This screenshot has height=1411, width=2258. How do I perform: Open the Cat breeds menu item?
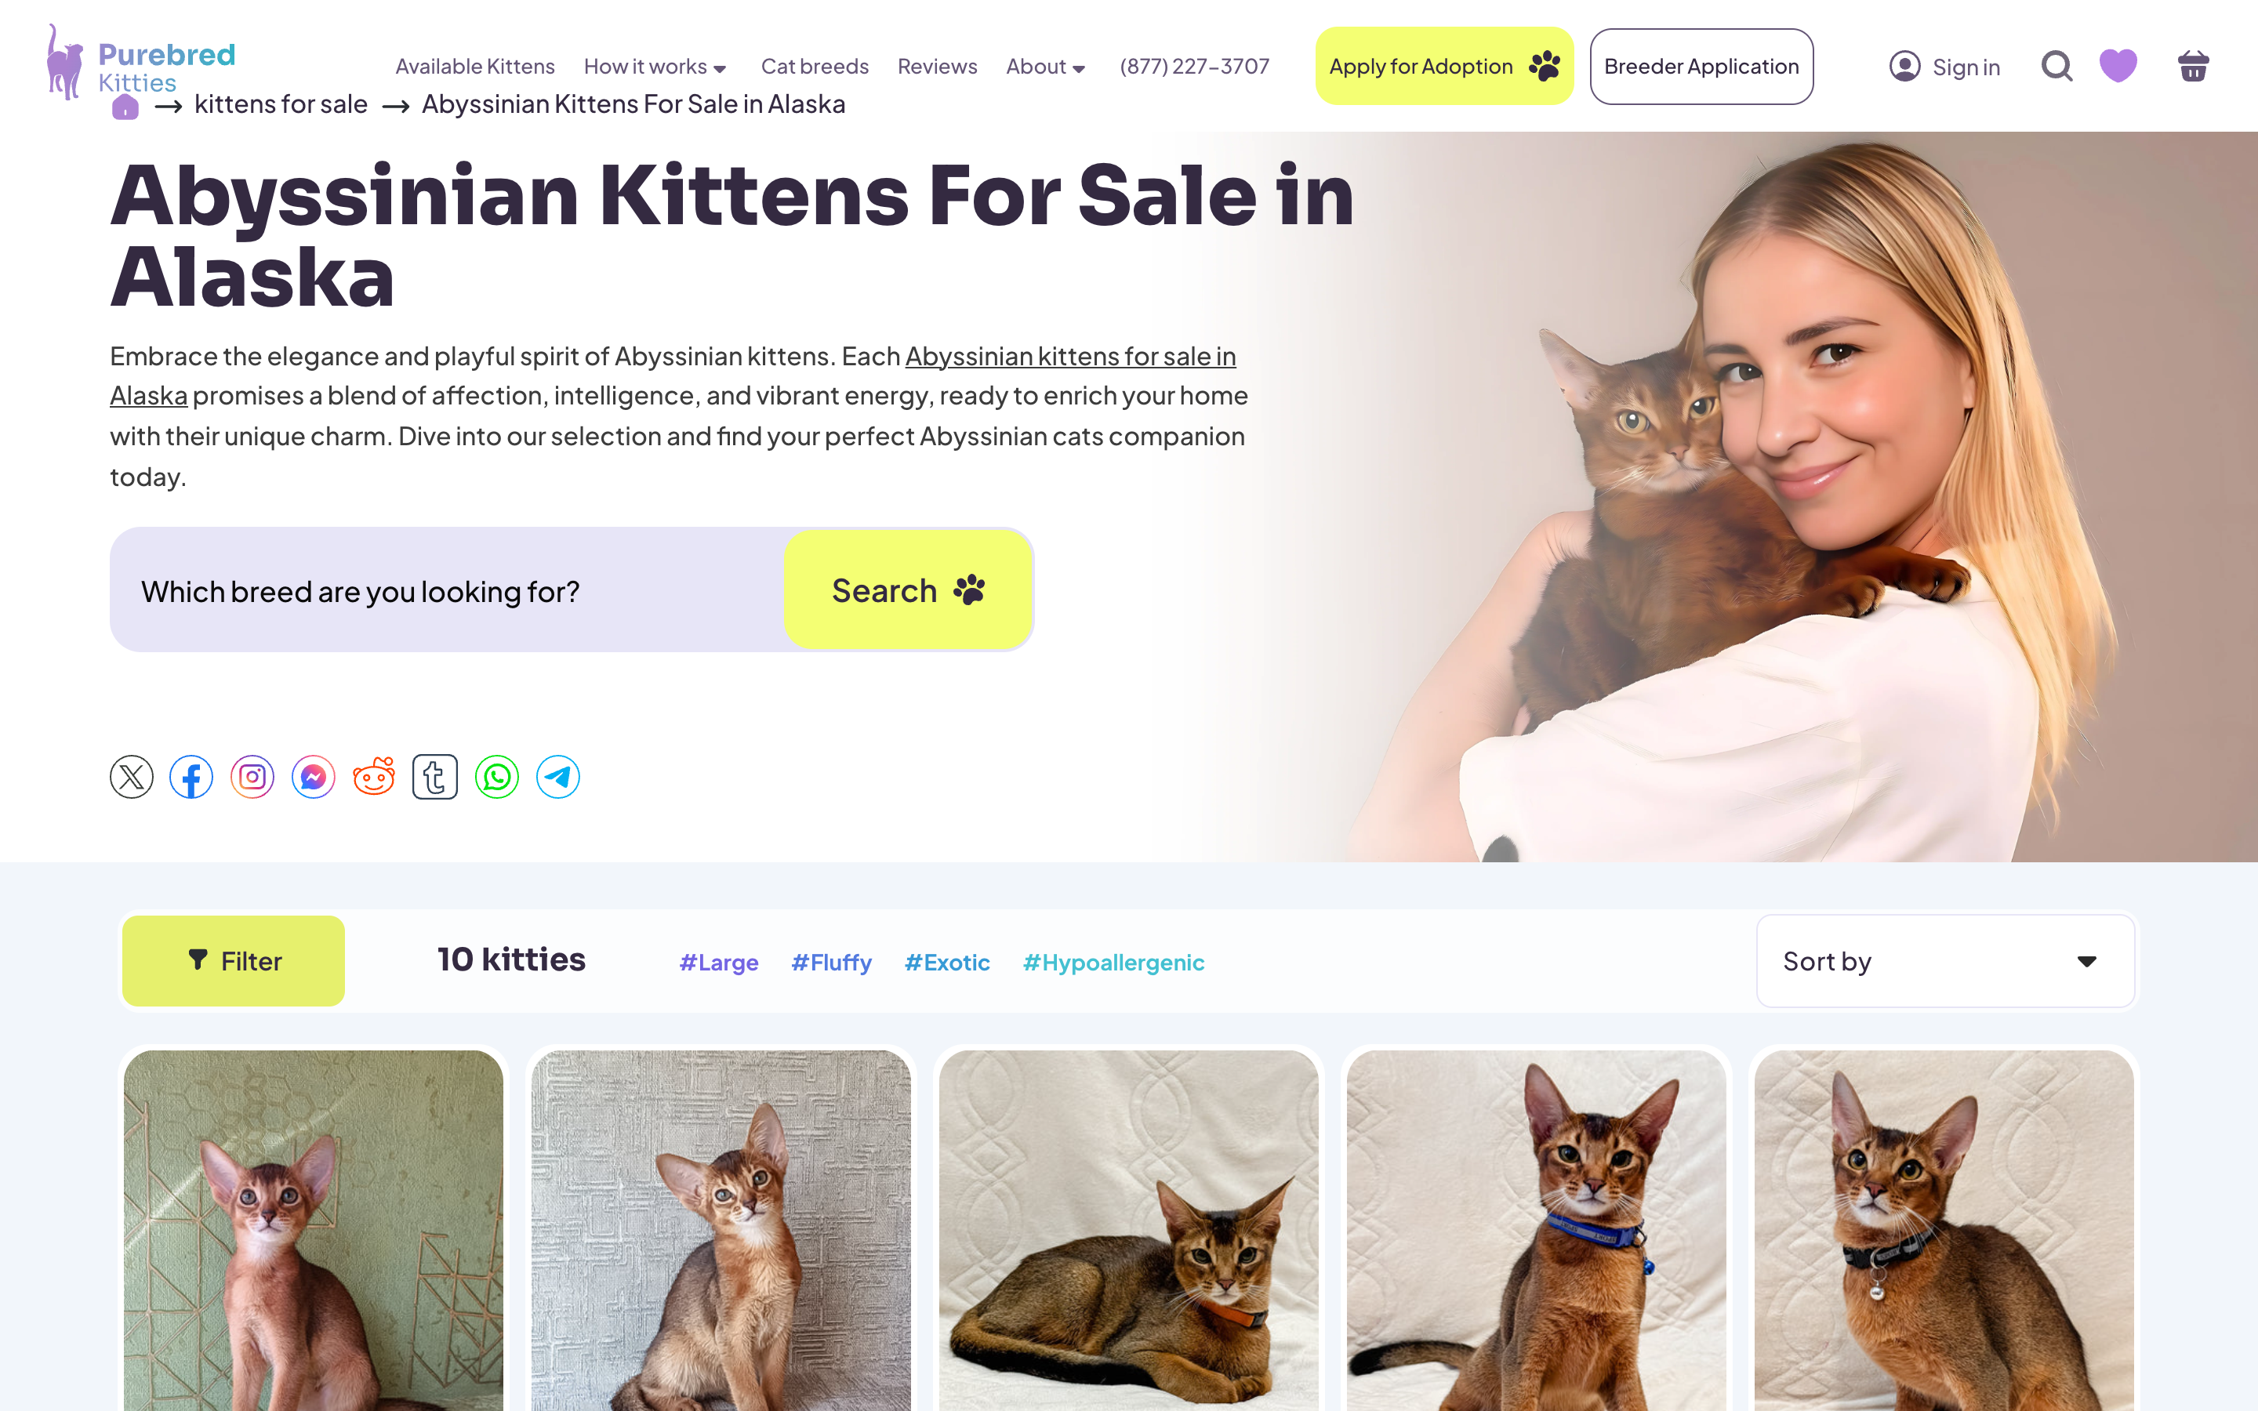click(x=815, y=67)
